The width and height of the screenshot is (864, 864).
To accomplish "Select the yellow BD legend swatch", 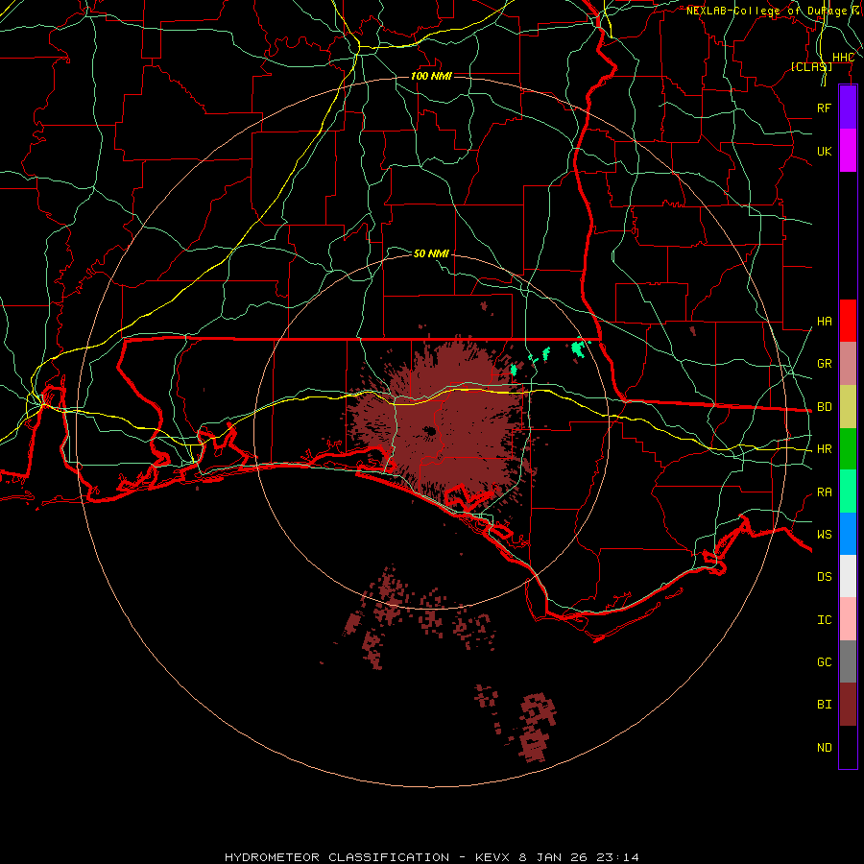I will 848,407.
